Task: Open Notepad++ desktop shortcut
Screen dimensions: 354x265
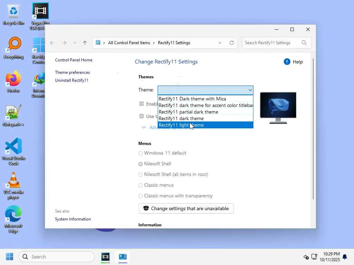Action: pos(13,116)
